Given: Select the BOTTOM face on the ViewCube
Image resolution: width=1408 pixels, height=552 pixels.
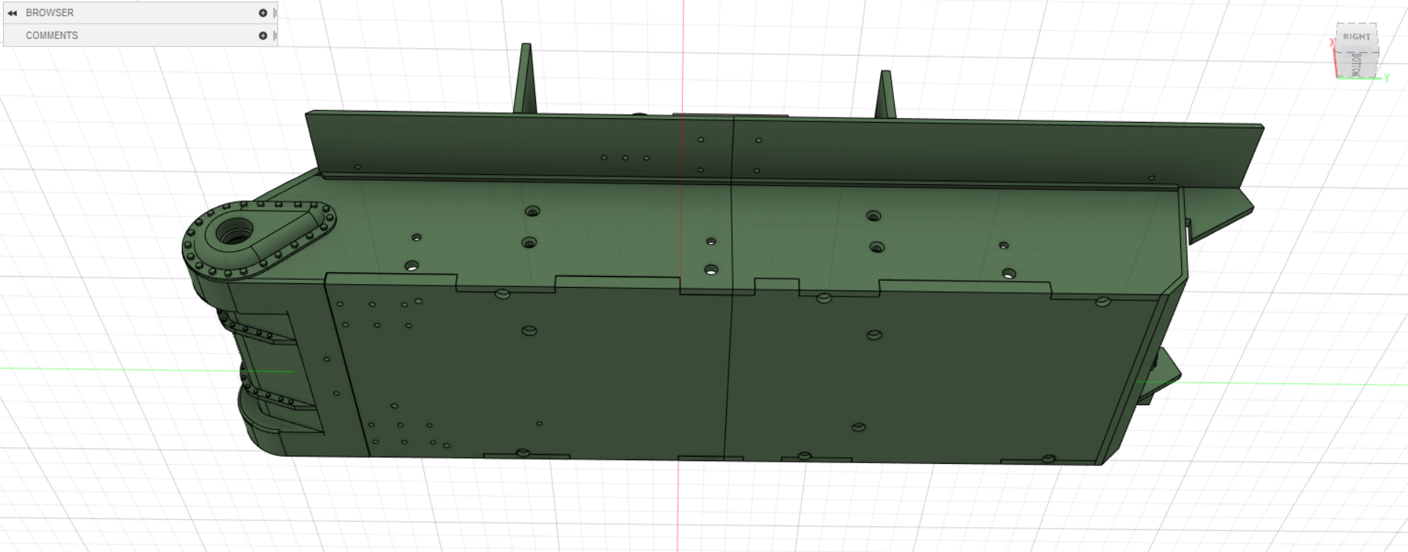Looking at the screenshot, I should point(1357,64).
